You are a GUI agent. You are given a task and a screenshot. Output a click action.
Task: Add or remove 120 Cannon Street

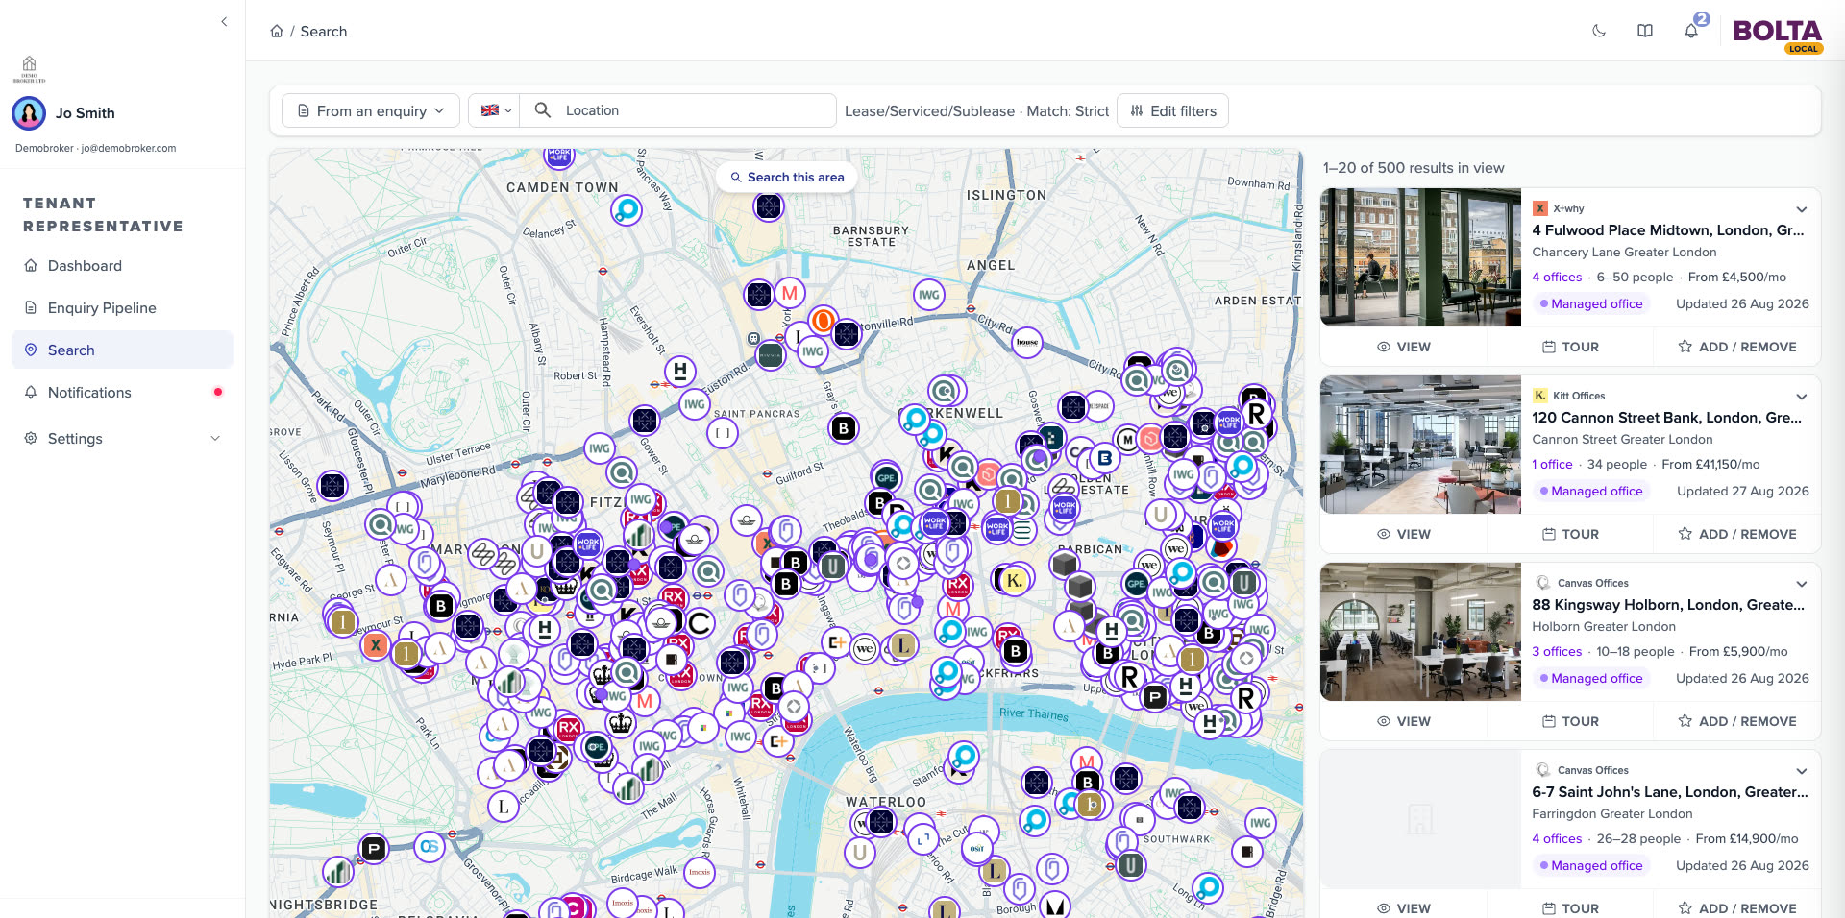[1736, 534]
